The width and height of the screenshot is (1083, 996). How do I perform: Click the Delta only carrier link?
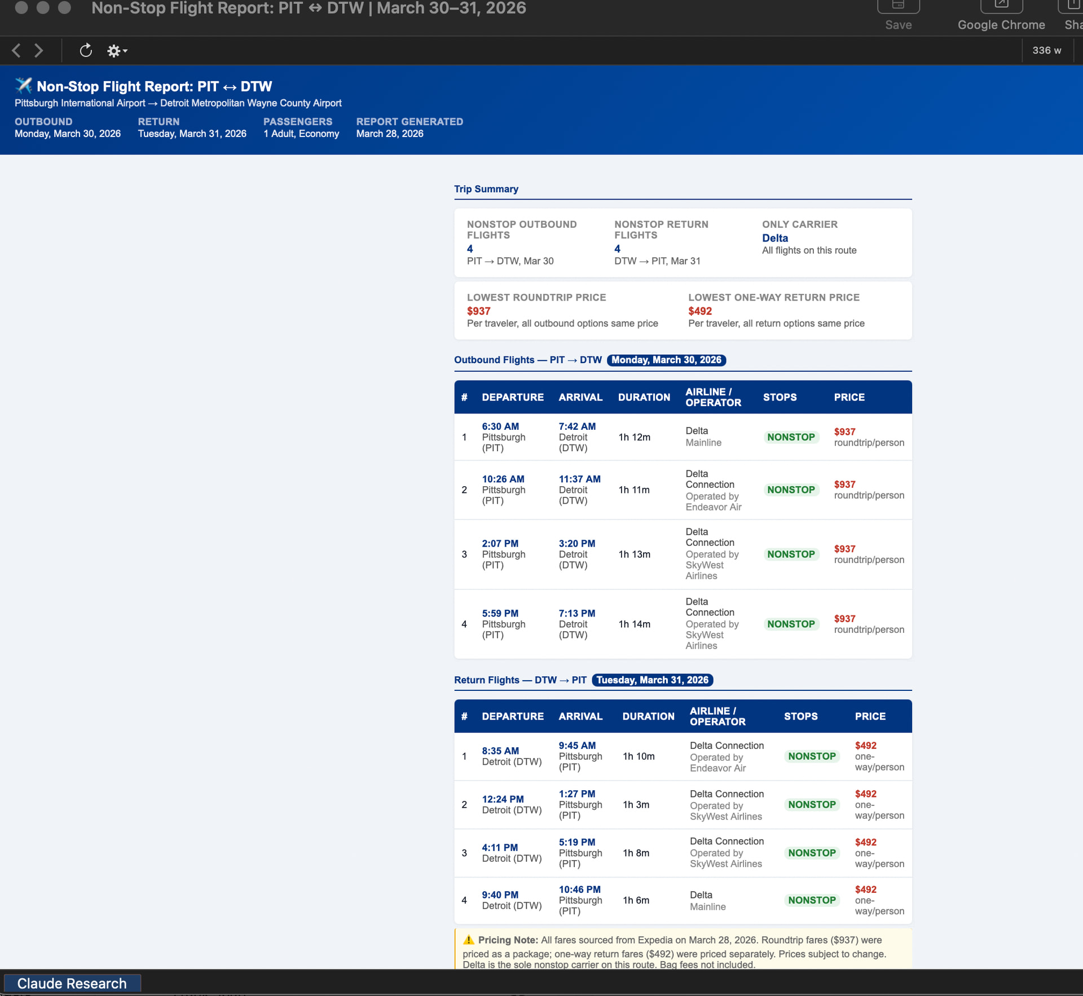(x=774, y=238)
